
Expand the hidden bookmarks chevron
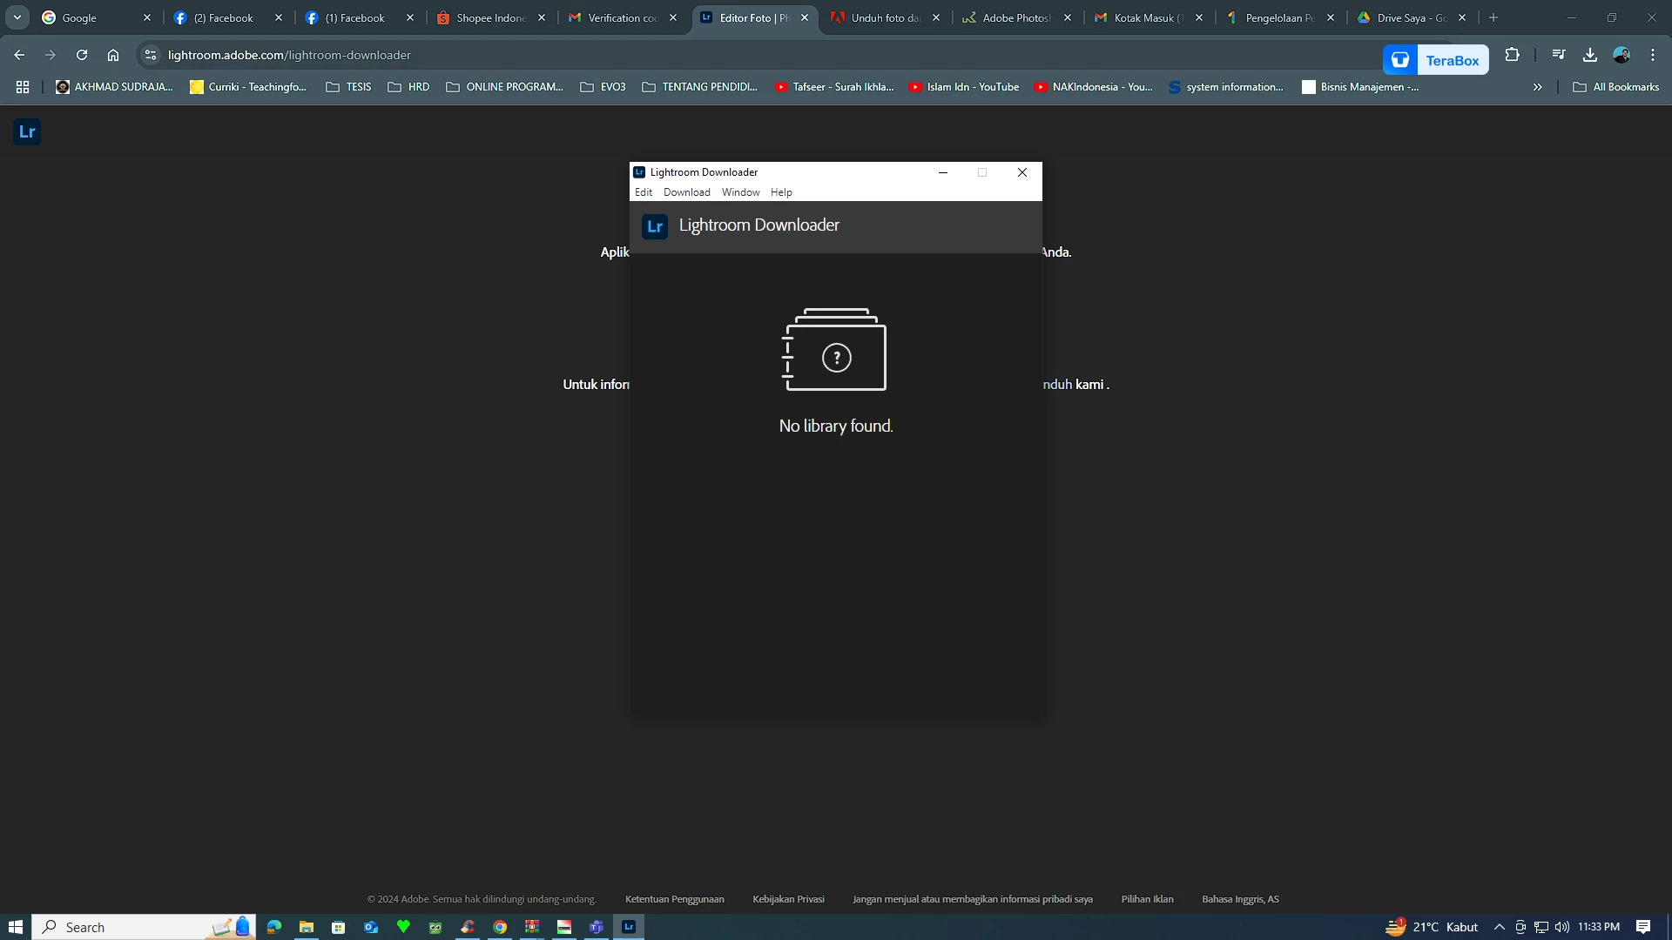click(x=1538, y=87)
